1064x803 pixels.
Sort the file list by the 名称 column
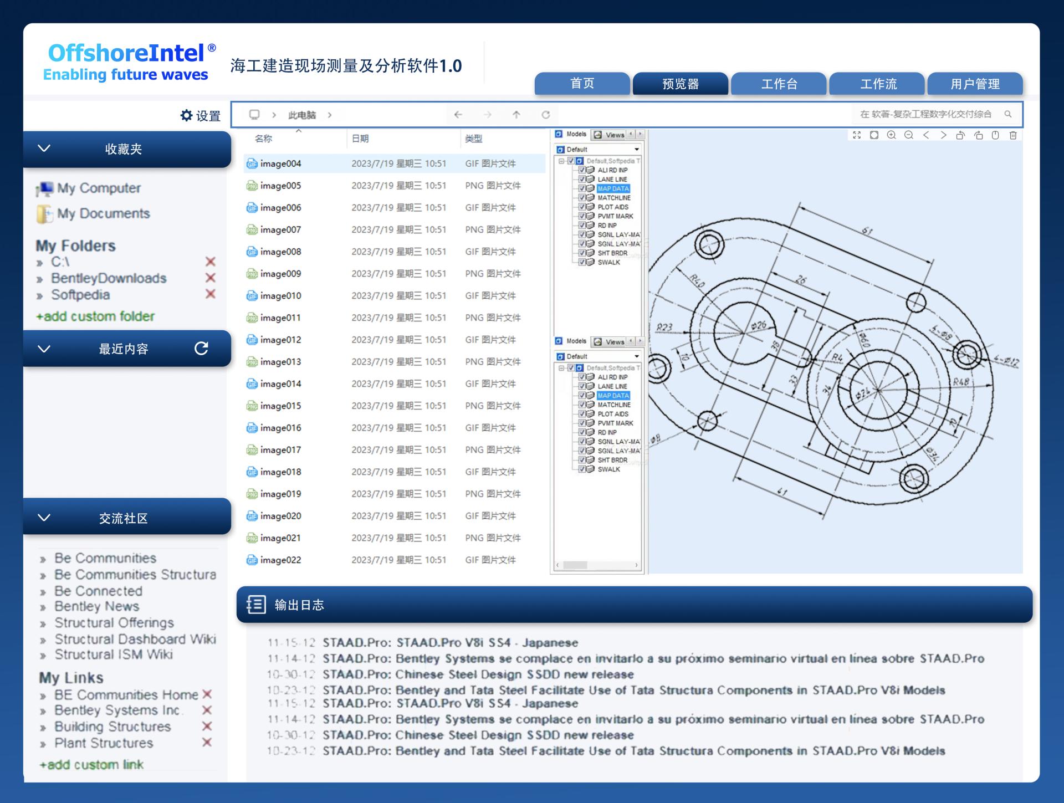pos(264,139)
